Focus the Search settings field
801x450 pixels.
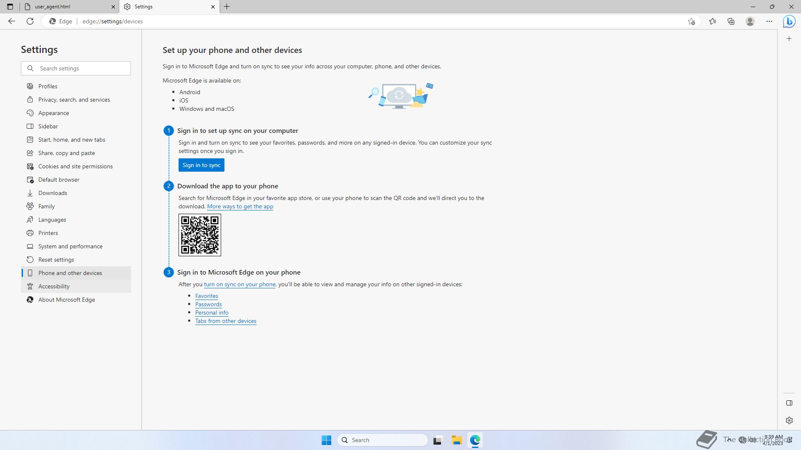click(76, 68)
